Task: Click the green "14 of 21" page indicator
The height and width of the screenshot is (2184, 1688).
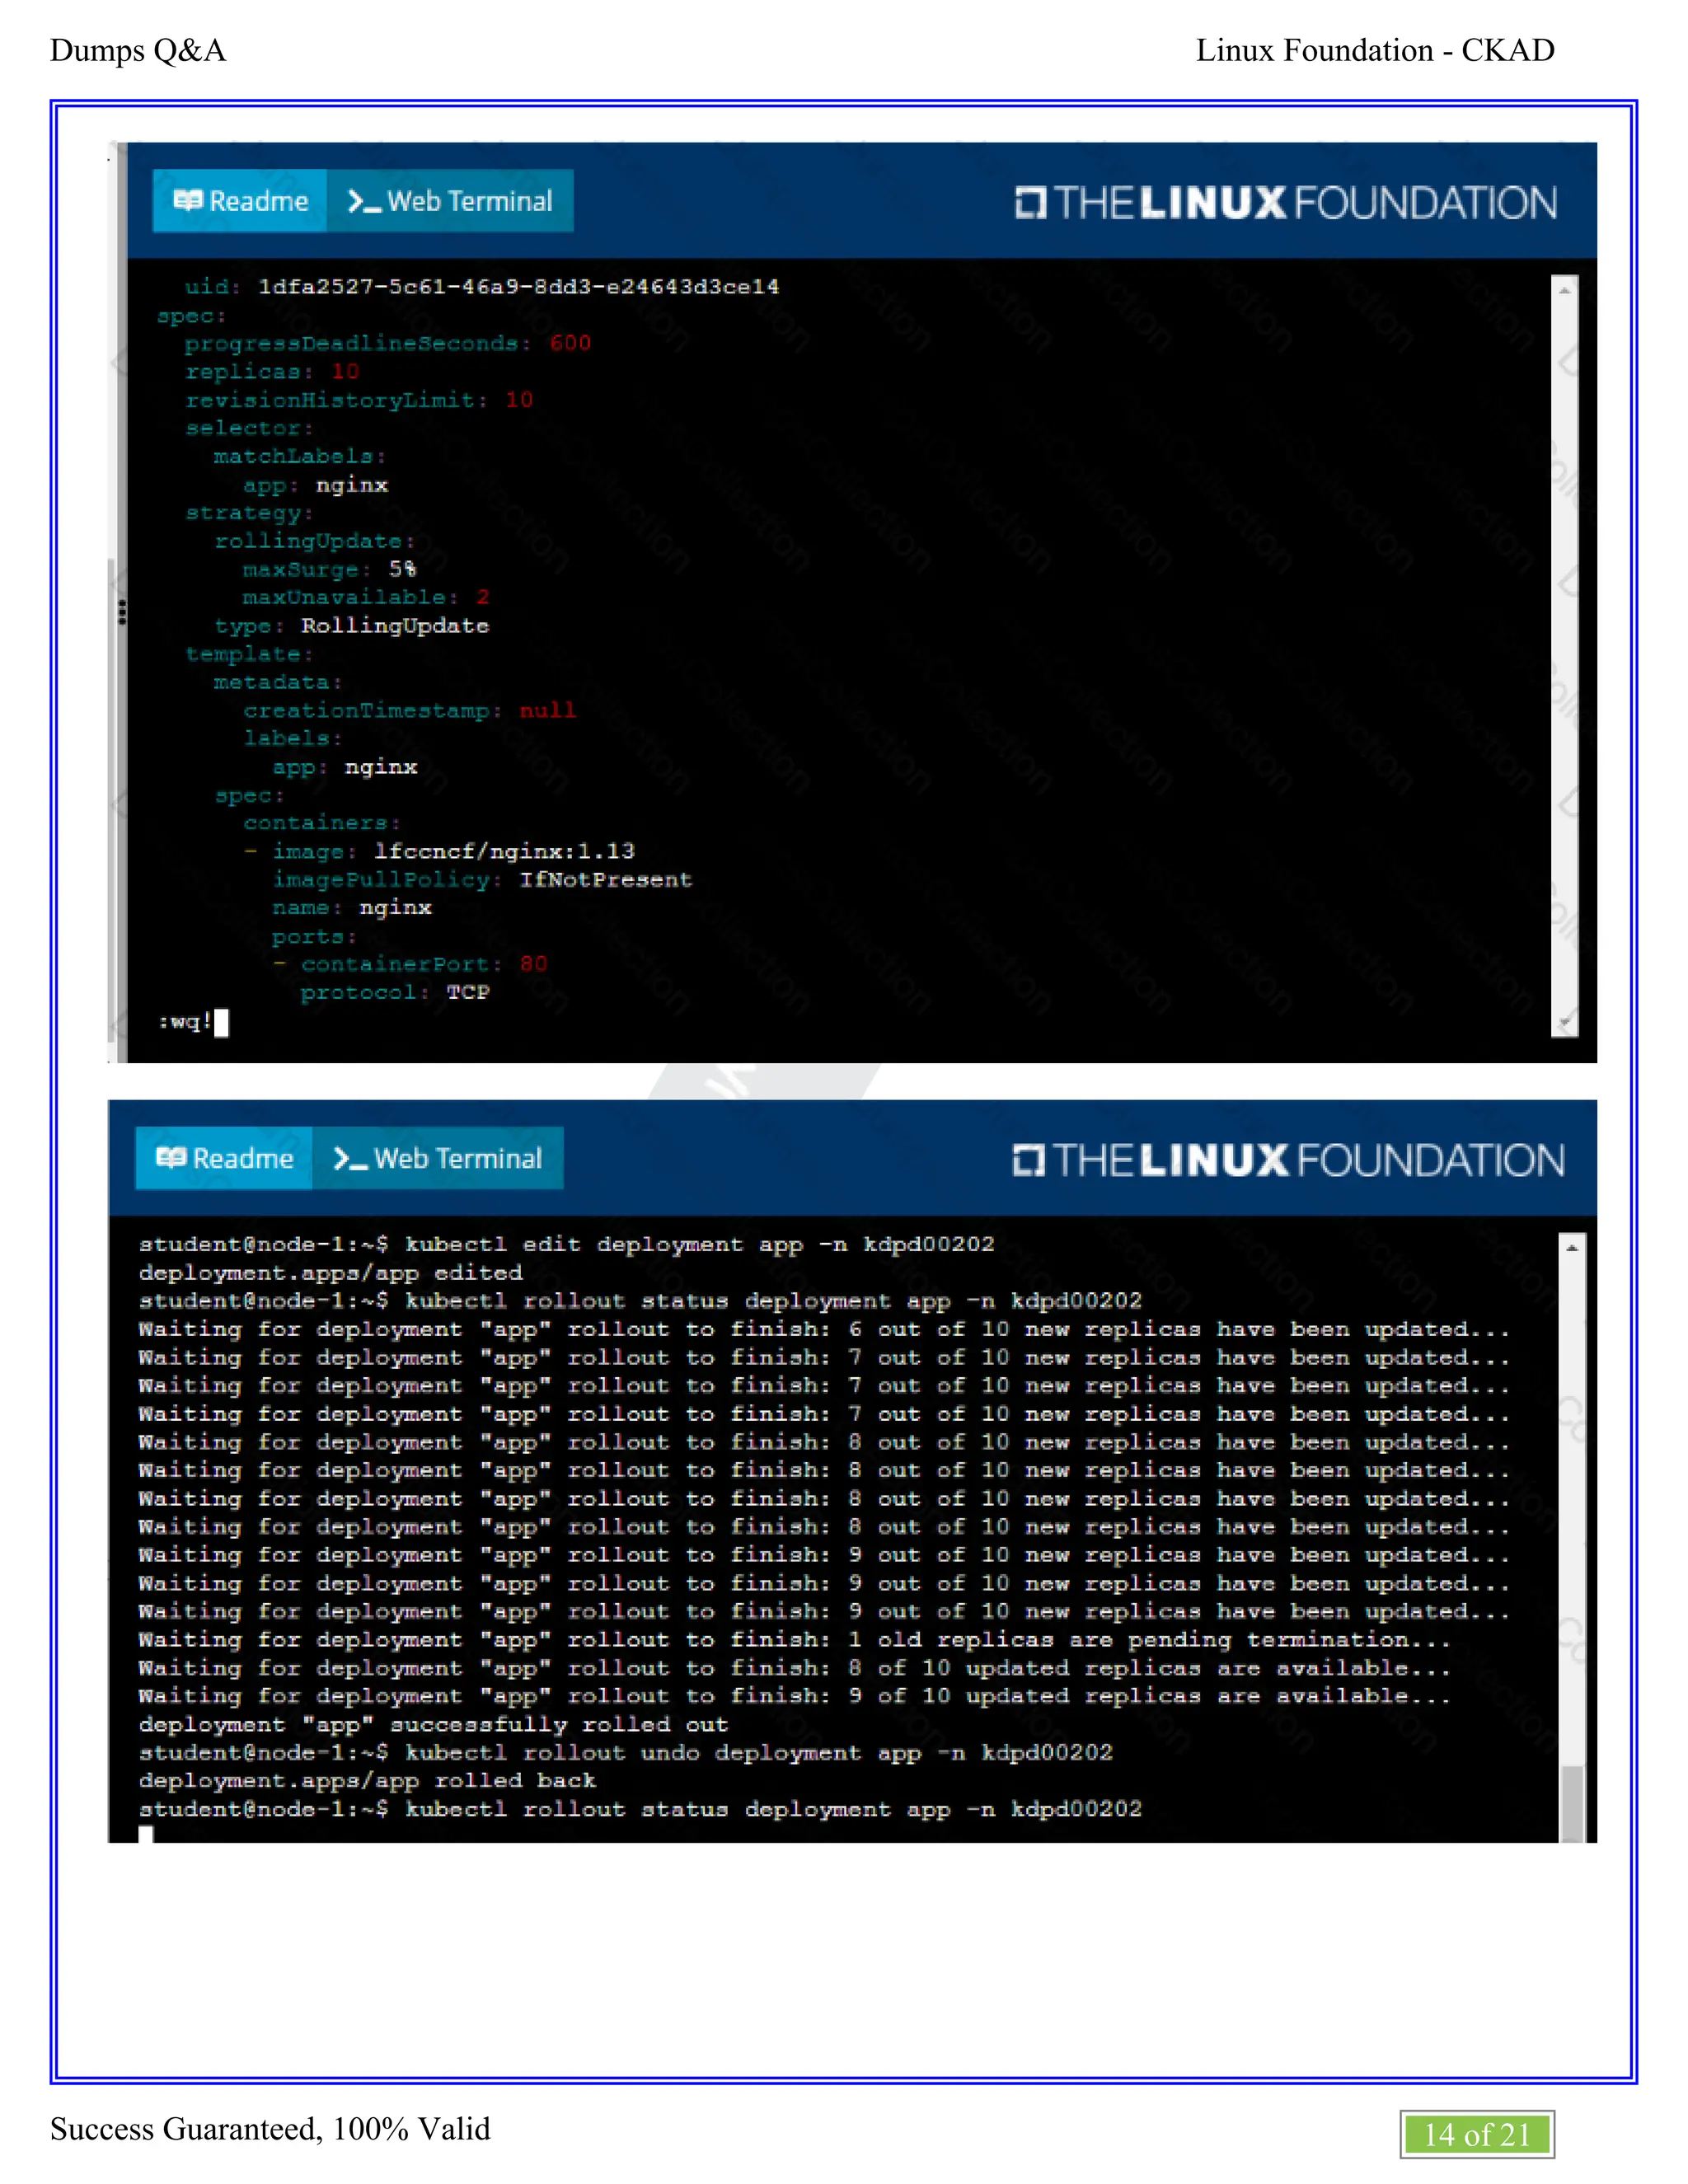Action: [1476, 2134]
